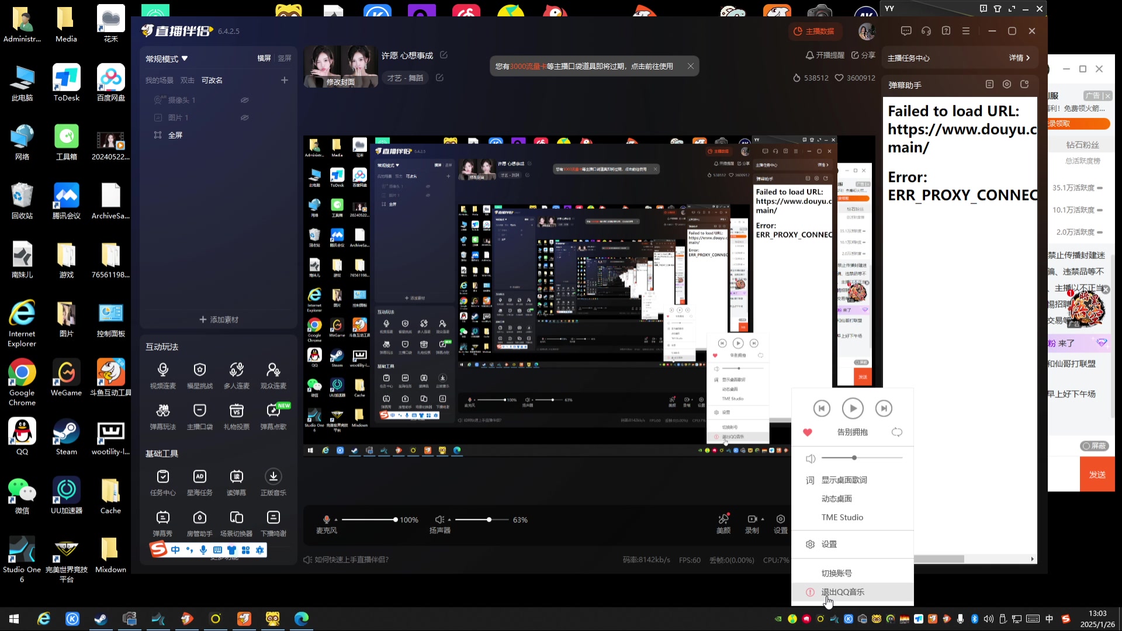This screenshot has height=631, width=1122.
Task: Open the message bubble icon in title bar
Action: pos(906,31)
